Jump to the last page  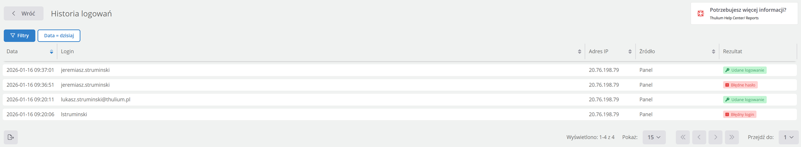click(x=731, y=137)
